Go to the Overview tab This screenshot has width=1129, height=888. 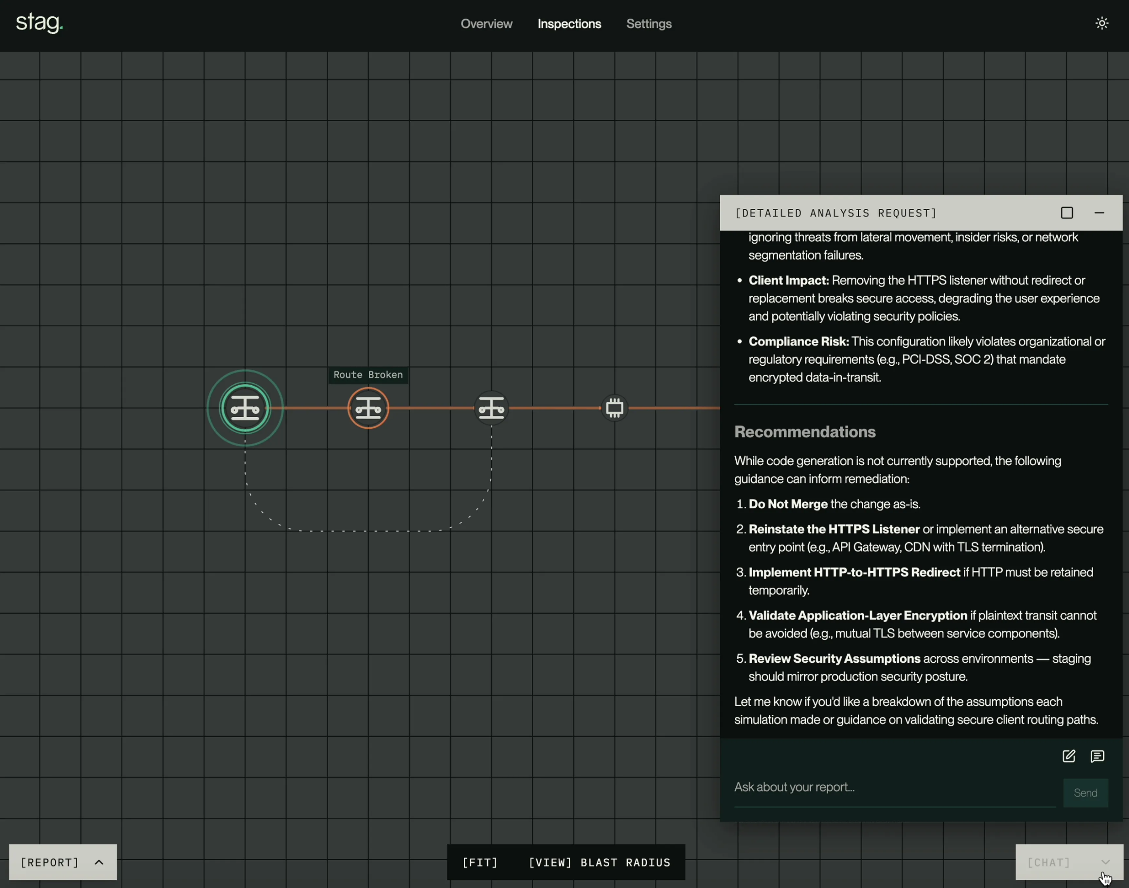coord(486,24)
